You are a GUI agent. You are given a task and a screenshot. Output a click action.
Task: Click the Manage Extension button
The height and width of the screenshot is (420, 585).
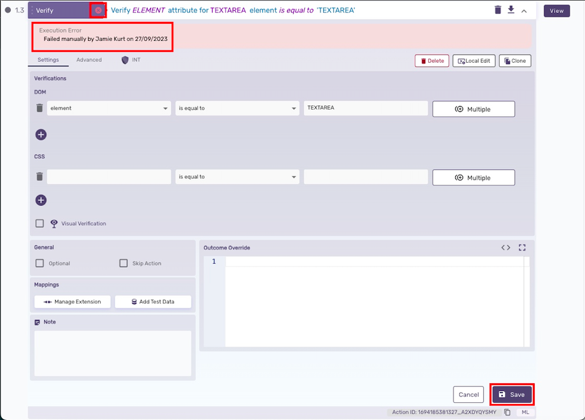coord(72,302)
